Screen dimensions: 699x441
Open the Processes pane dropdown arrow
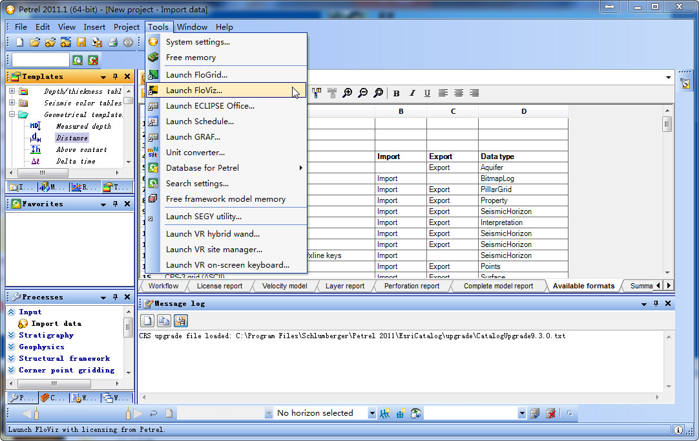[103, 297]
